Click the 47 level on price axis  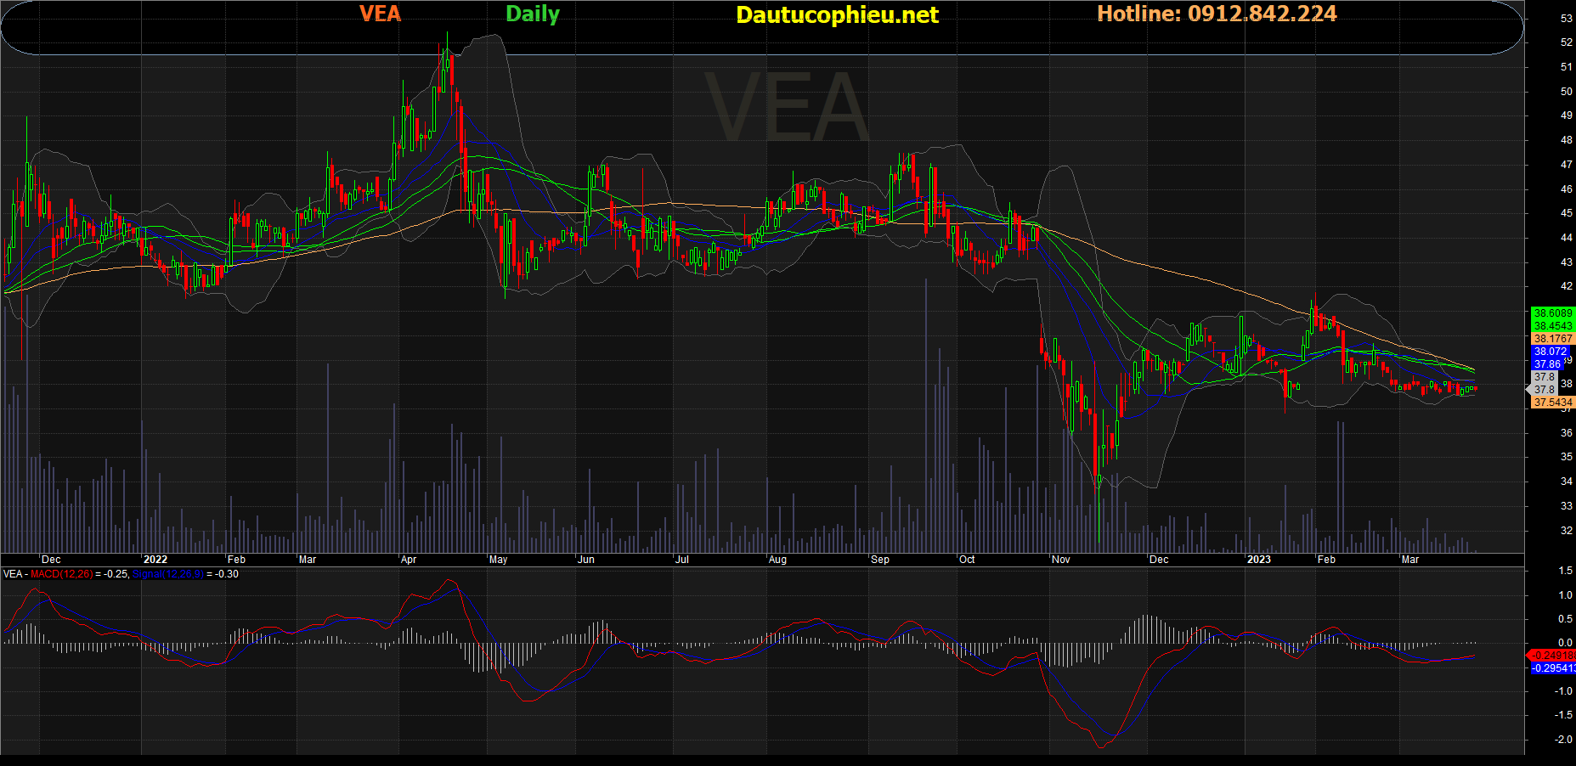[x=1567, y=165]
